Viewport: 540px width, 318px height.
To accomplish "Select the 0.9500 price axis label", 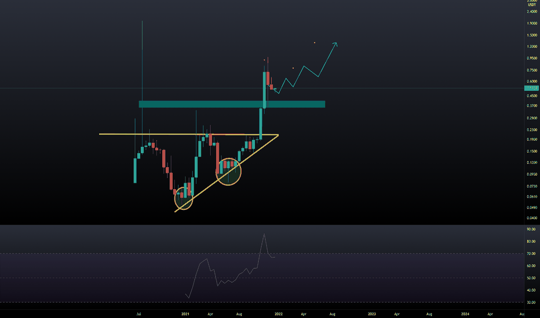I will point(532,58).
